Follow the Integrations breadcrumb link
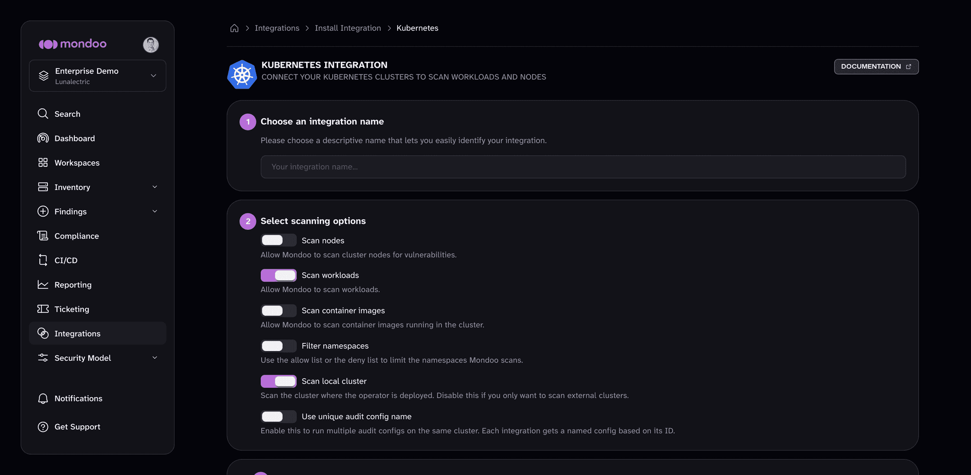This screenshot has height=475, width=971. point(277,28)
